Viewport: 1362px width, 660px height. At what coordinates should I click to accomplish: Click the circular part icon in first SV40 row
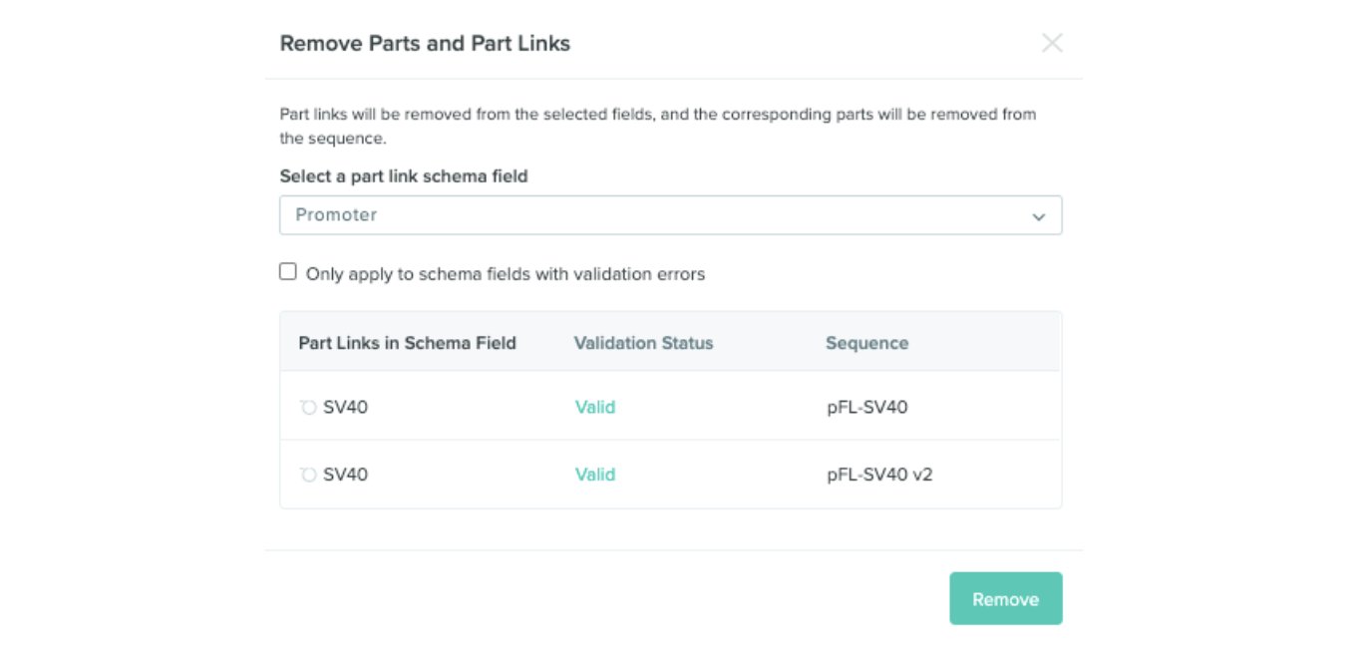[308, 408]
